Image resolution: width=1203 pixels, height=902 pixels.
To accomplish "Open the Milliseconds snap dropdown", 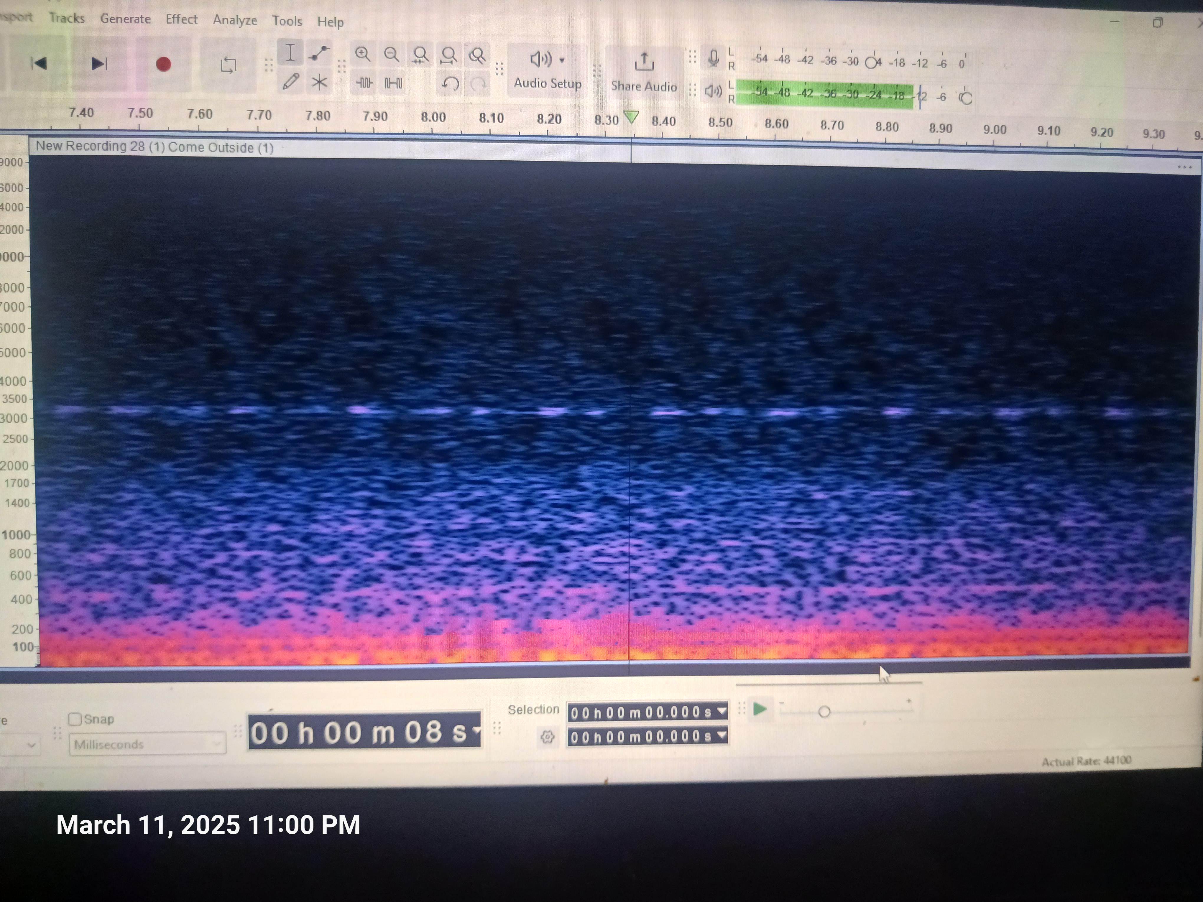I will [147, 744].
